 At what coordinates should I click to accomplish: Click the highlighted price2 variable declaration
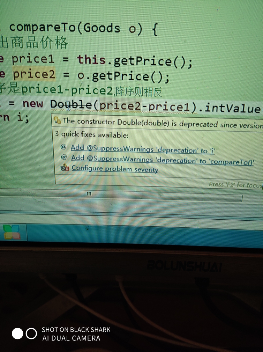(34, 74)
